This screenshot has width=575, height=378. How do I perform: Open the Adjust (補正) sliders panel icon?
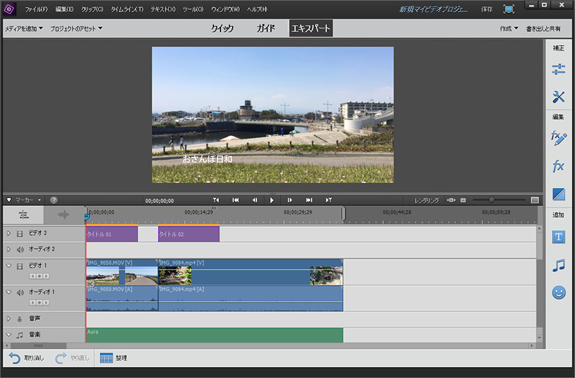(x=558, y=69)
